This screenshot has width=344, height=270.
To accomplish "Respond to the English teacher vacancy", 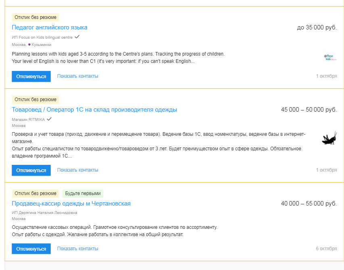I will coord(31,77).
